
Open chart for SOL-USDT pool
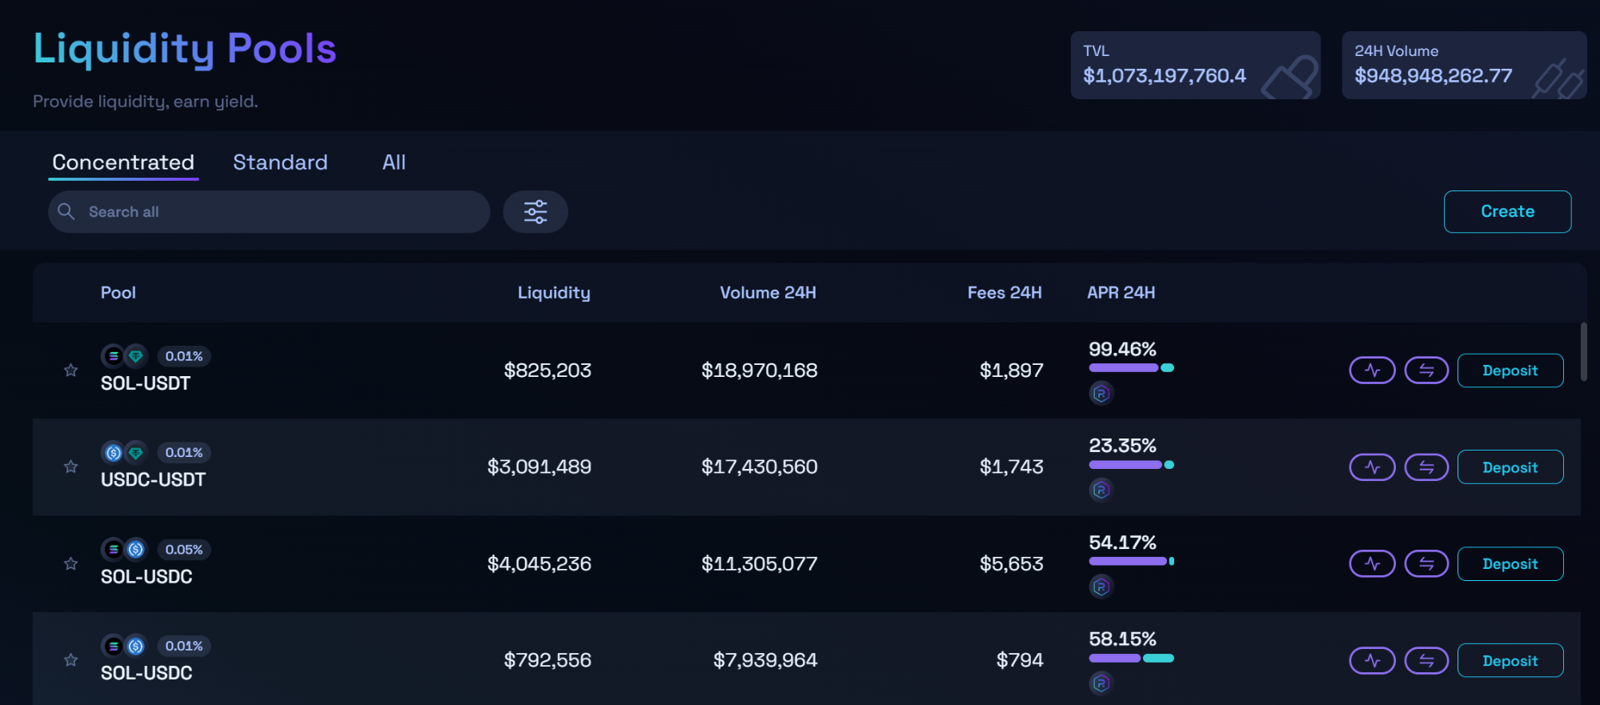click(1372, 371)
